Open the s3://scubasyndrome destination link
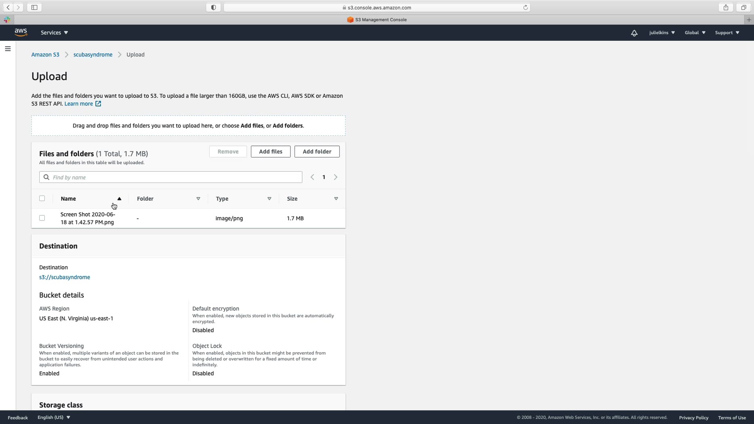The height and width of the screenshot is (424, 754). pyautogui.click(x=65, y=277)
